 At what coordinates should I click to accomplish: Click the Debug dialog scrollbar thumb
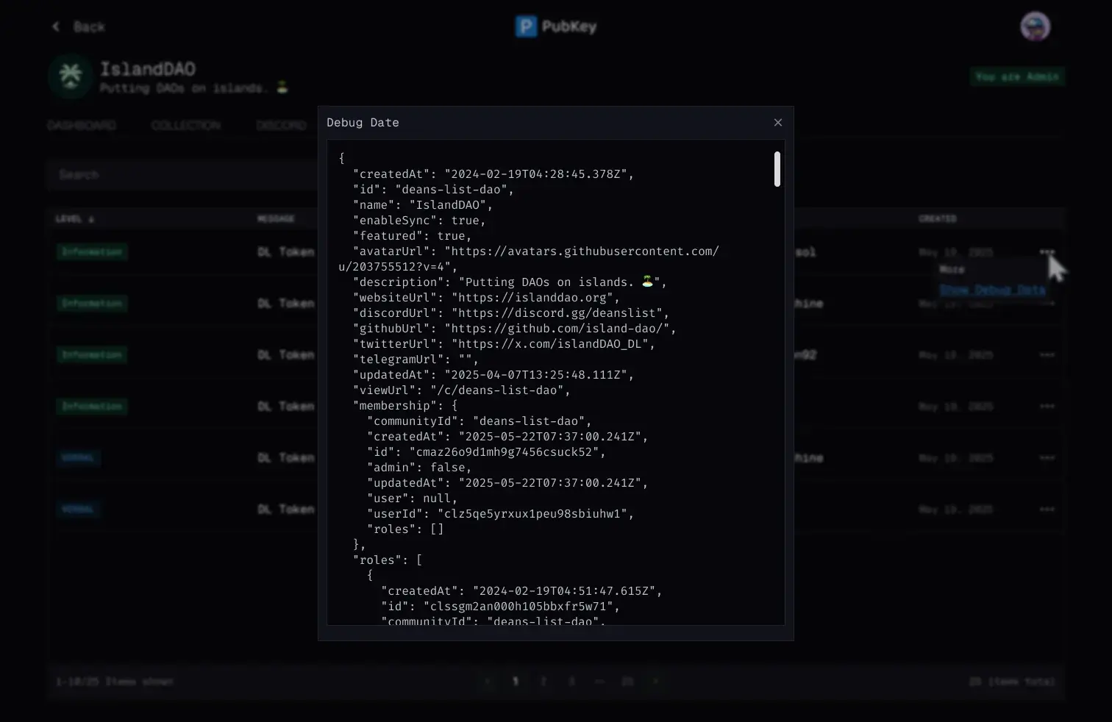[777, 169]
